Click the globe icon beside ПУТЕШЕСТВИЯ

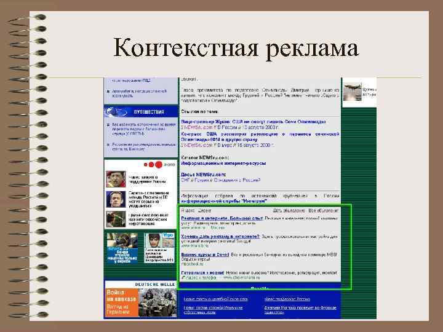(x=115, y=112)
